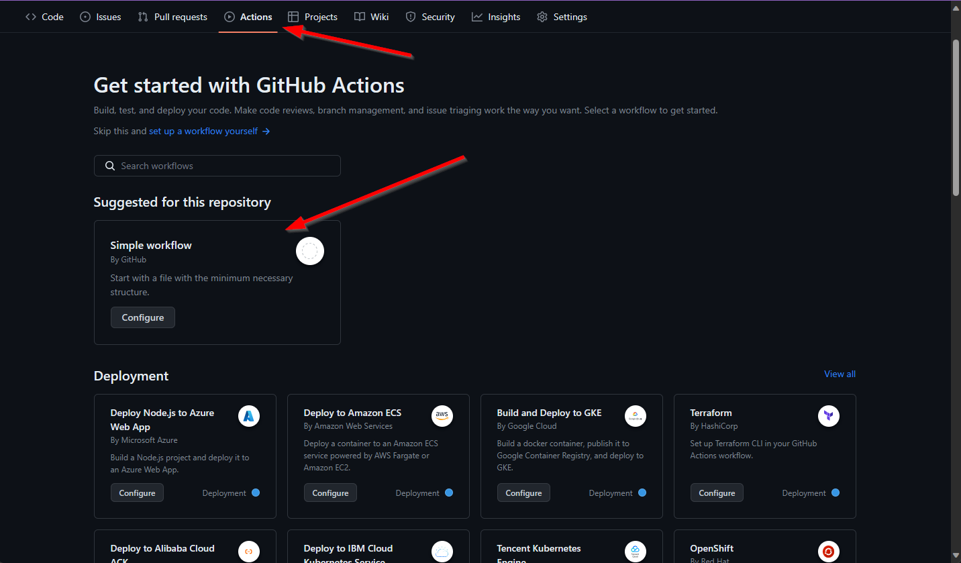This screenshot has height=563, width=961.
Task: Click the Terraform logo icon
Action: pos(829,417)
